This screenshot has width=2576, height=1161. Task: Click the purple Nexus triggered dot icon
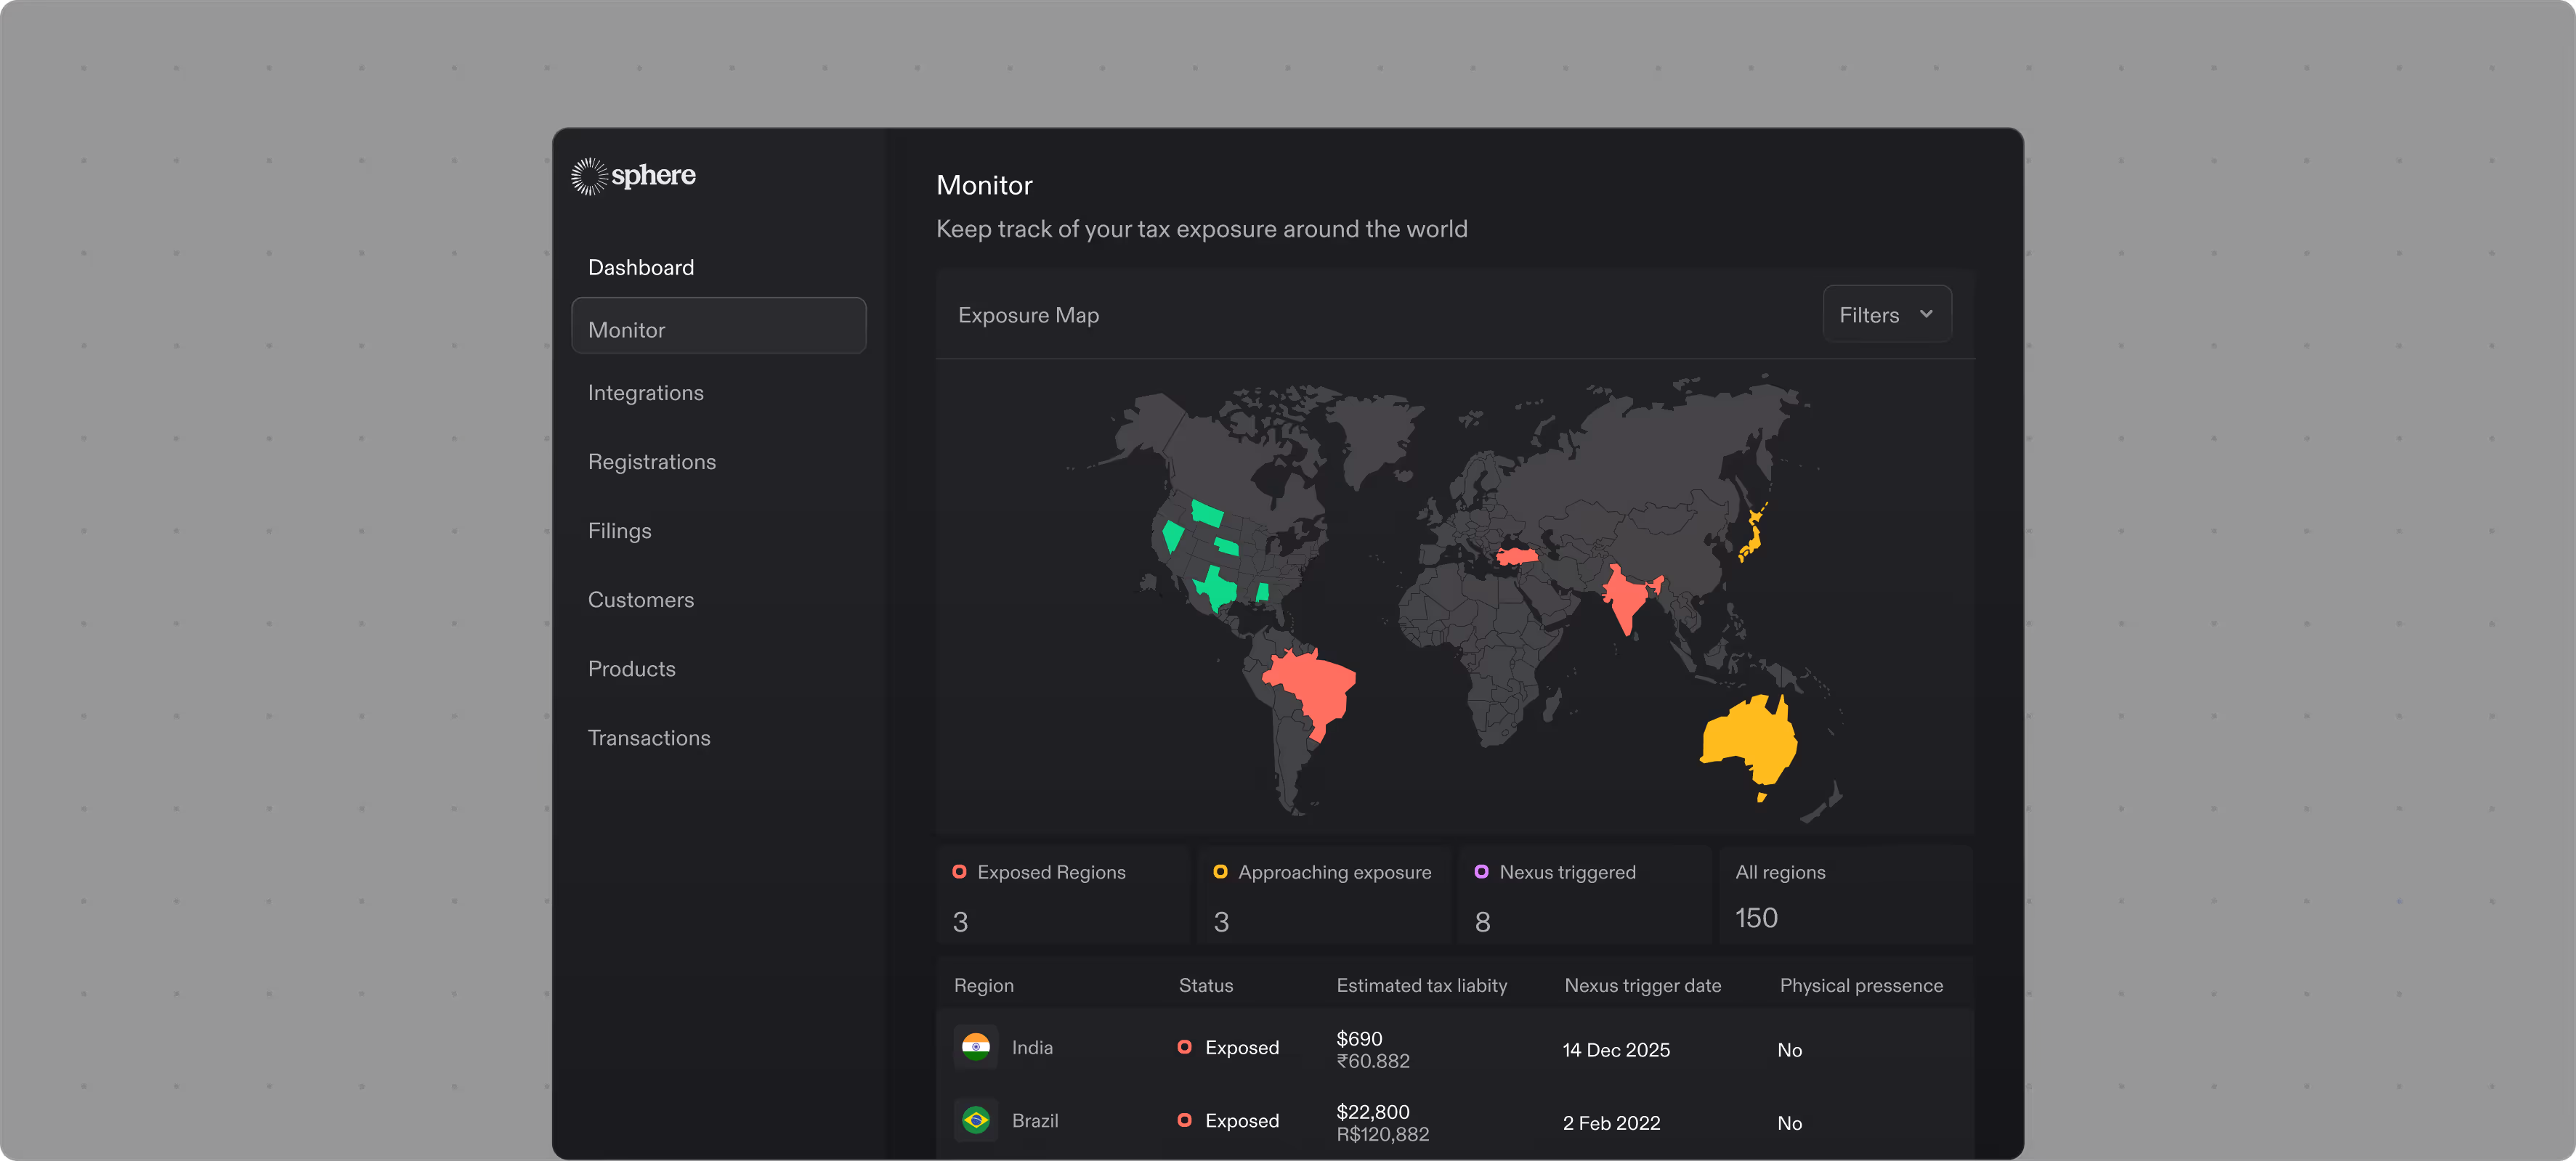click(x=1481, y=871)
